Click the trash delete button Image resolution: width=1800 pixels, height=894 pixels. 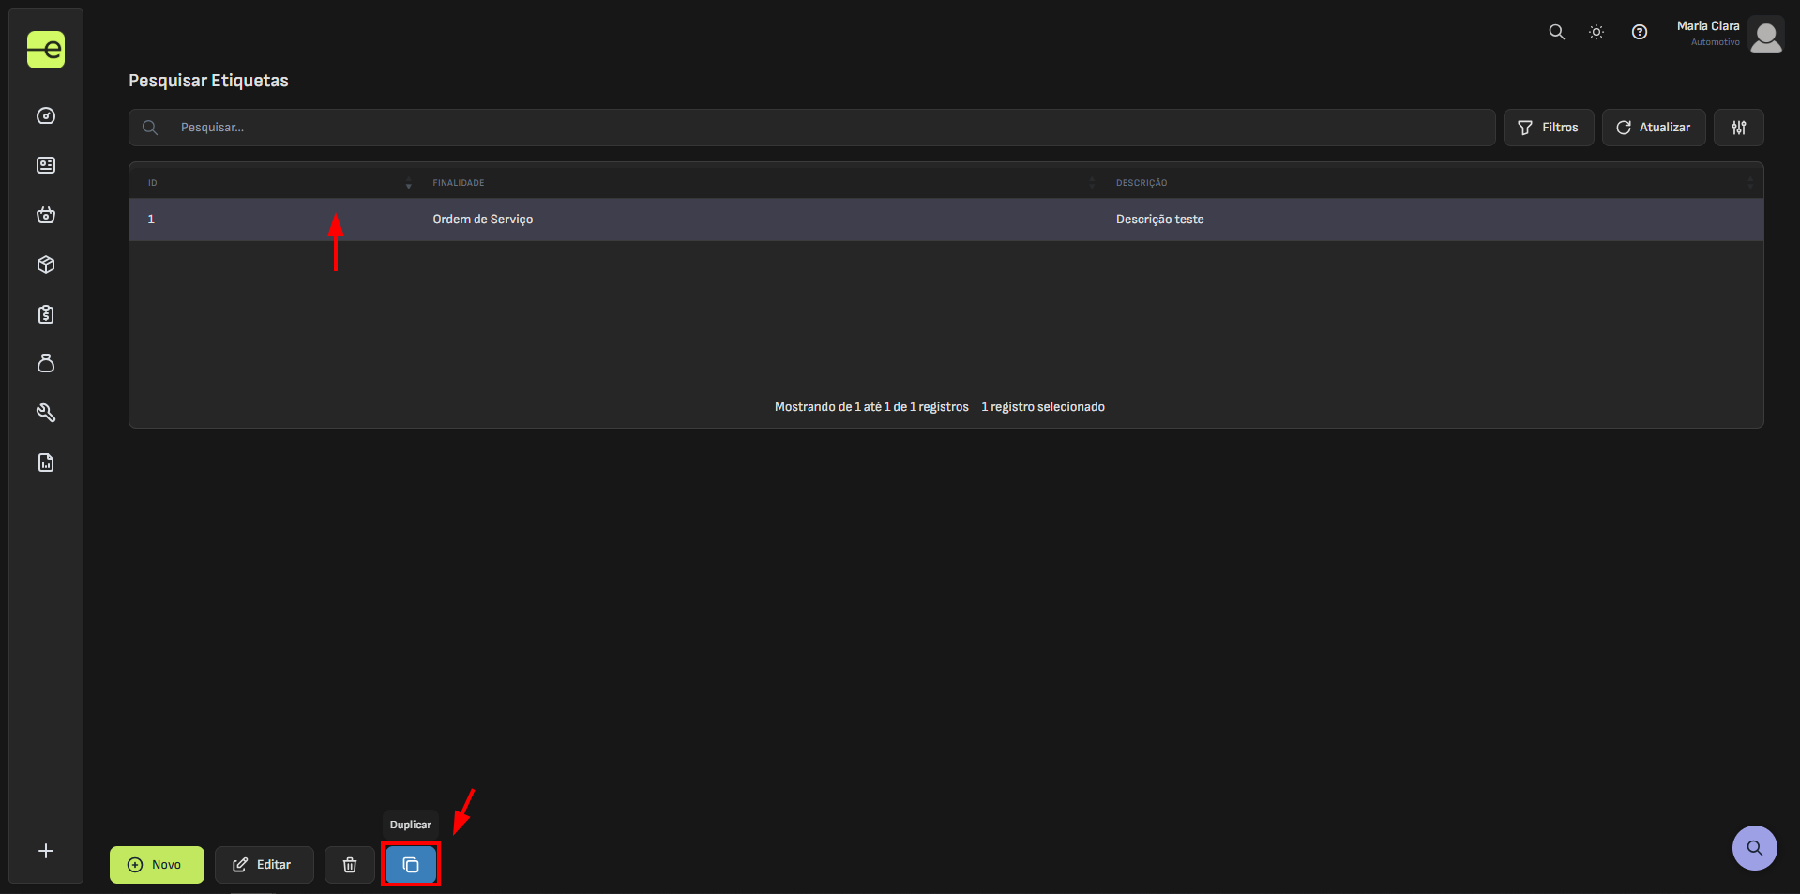coord(350,865)
